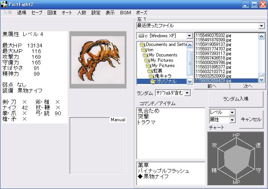Screen dimensions: 268x189
Task: Click file list scroll down arrow
Action: pyautogui.click(x=261, y=79)
